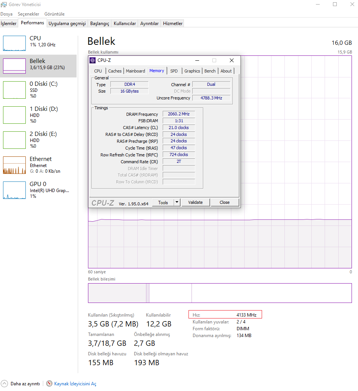Screen dimensions: 358x391
Task: Select the Bellek memory graph thumbnail
Action: [x=14, y=66]
